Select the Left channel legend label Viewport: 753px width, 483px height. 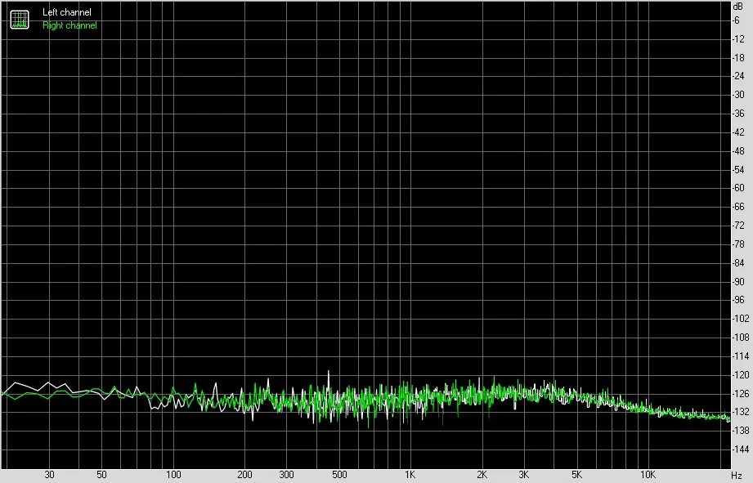click(67, 12)
